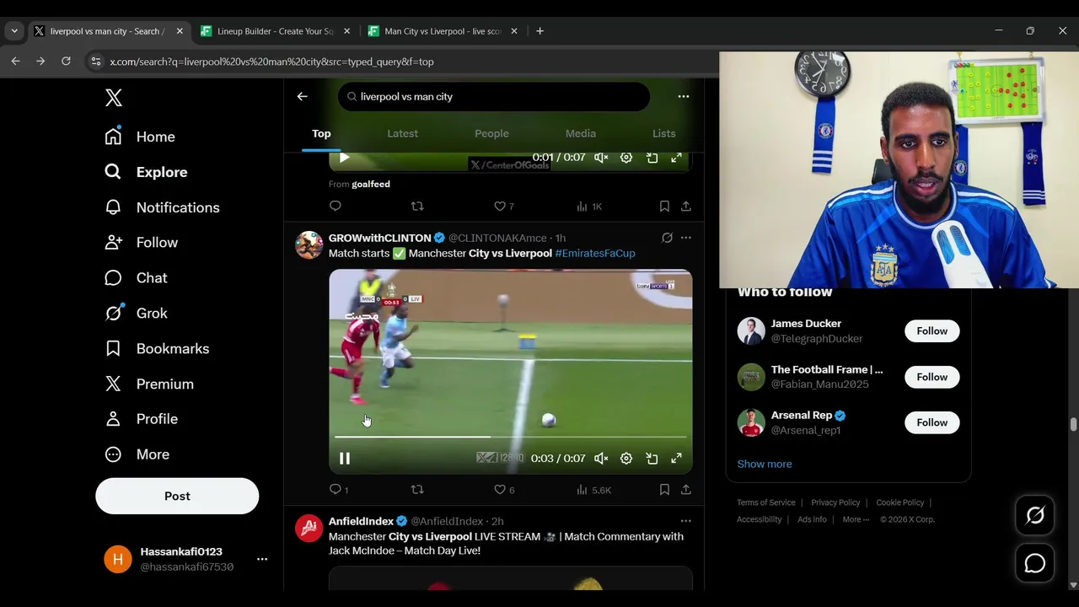Follow The Football Frame account
Screen dimensions: 1079x607
tap(932, 377)
